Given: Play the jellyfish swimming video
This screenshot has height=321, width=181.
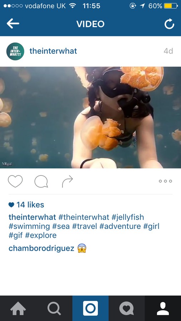Looking at the screenshot, I should pos(90,117).
